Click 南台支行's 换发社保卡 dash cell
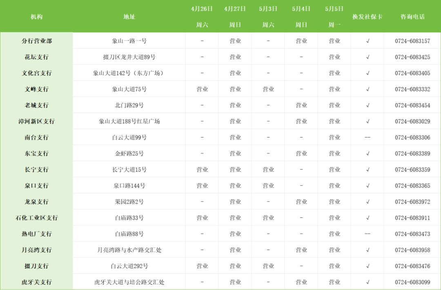 point(367,137)
